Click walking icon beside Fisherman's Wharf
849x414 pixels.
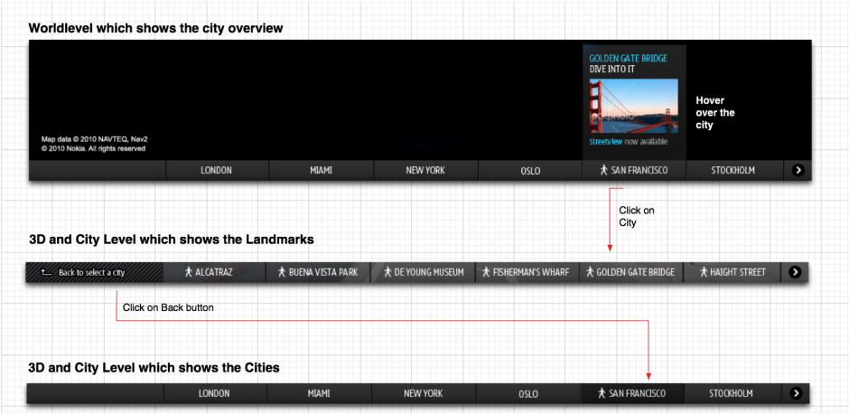click(x=486, y=272)
